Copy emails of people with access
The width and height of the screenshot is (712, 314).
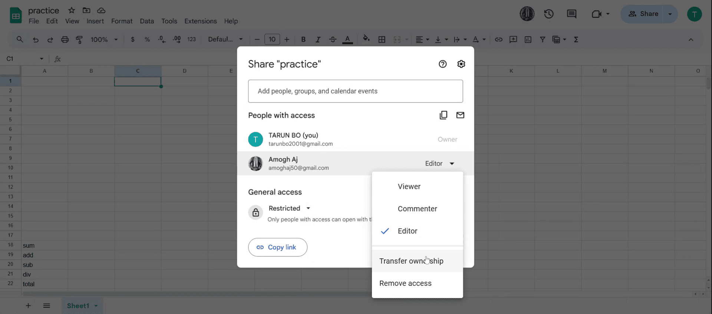[443, 115]
